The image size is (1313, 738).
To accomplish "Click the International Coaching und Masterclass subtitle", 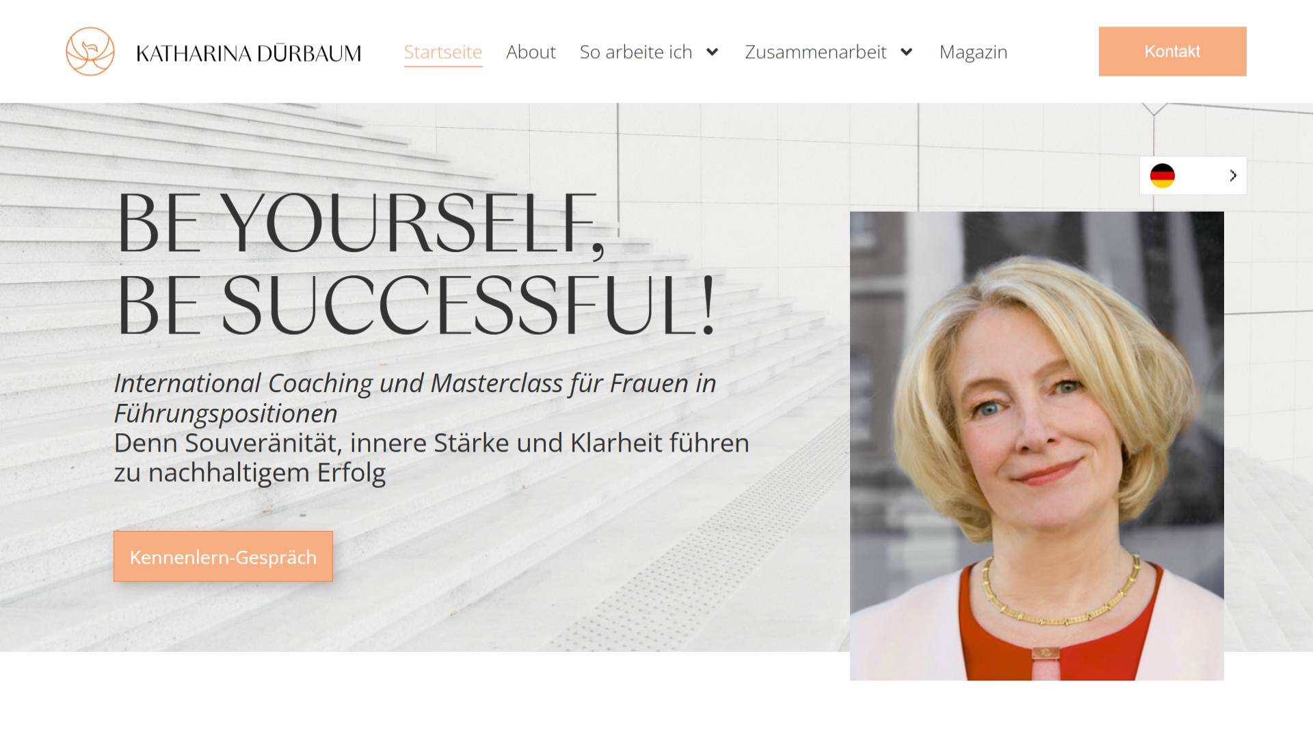I will coord(414,398).
